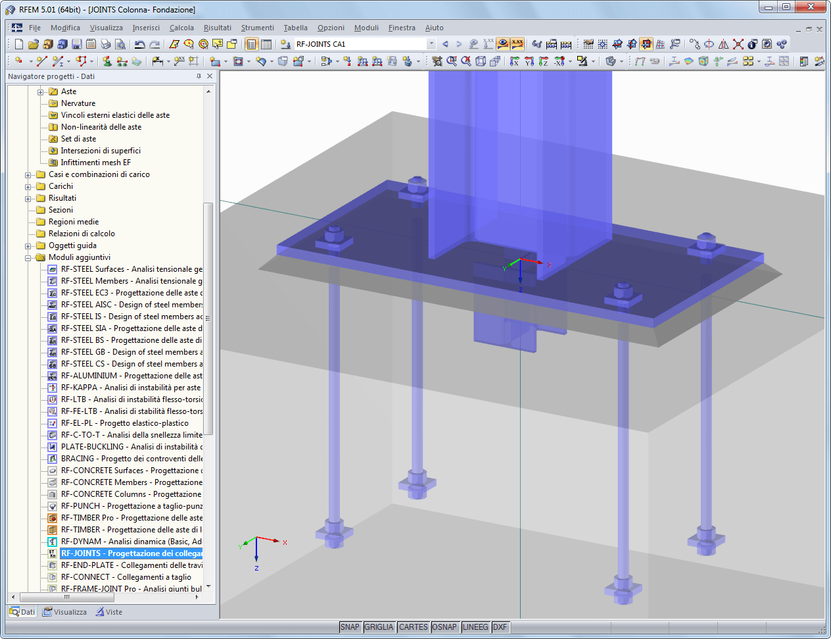Switch to the X view direction icon

point(513,61)
